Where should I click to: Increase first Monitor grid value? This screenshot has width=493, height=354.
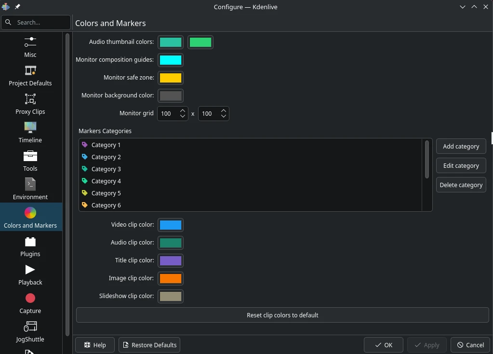[x=183, y=111]
